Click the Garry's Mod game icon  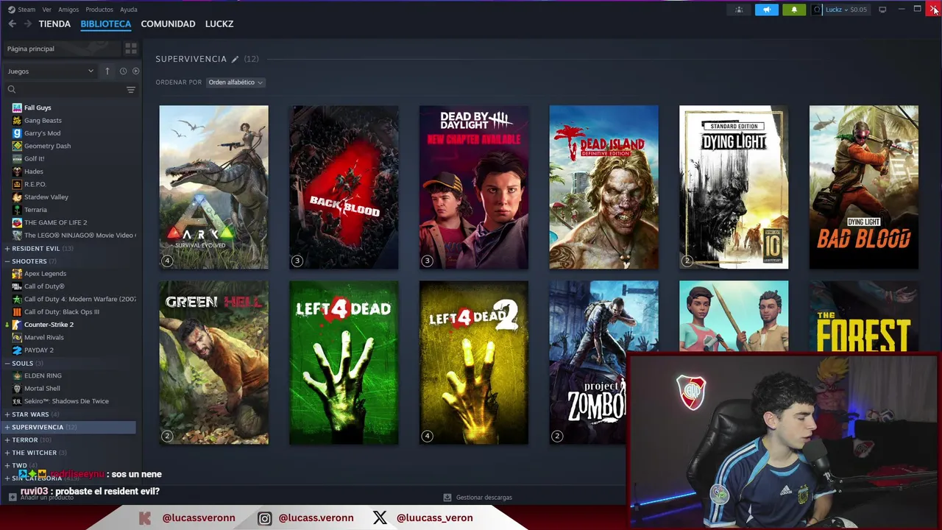(x=17, y=133)
